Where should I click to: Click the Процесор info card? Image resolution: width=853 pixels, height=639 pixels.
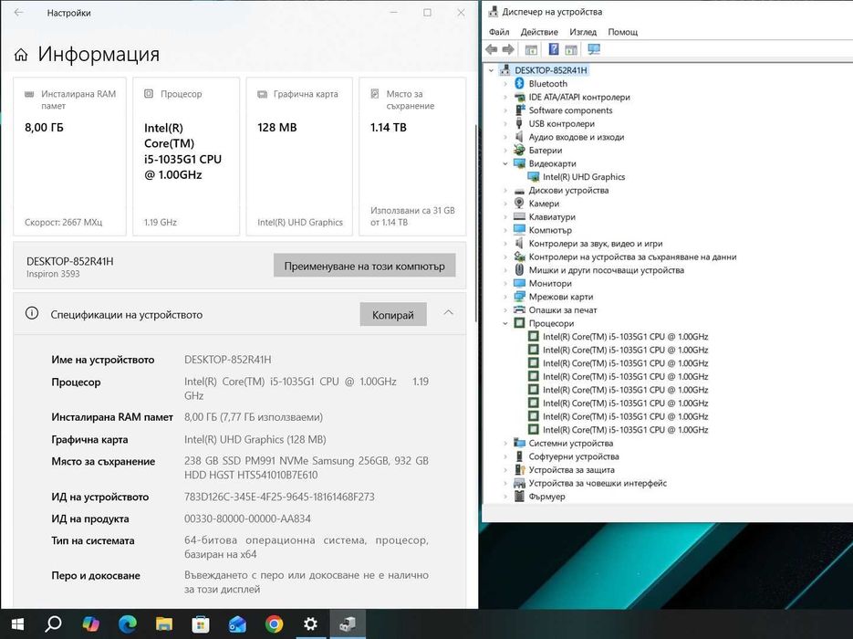(x=186, y=157)
